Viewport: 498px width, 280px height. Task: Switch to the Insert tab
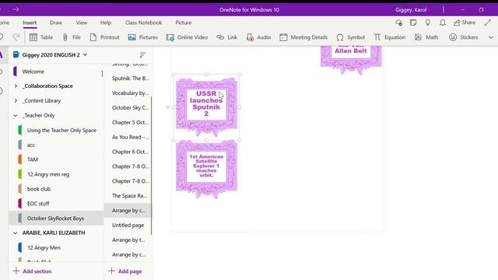pos(30,23)
